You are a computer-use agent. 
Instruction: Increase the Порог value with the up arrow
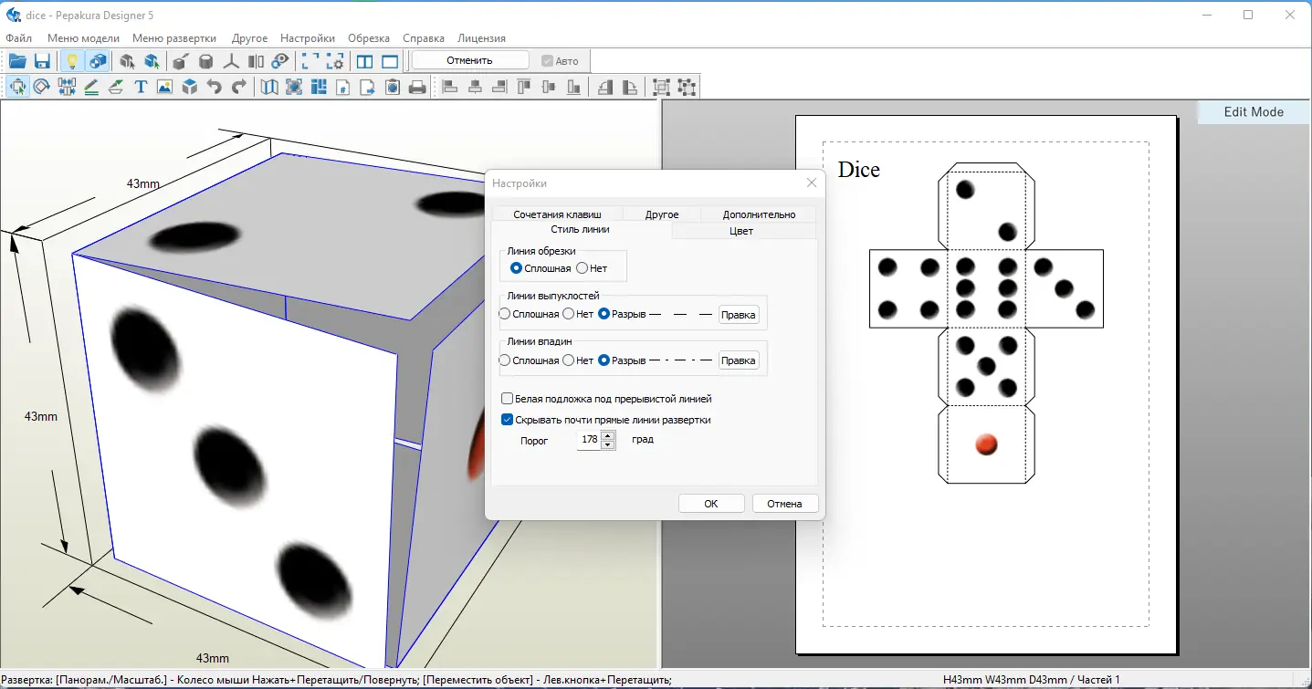click(608, 435)
